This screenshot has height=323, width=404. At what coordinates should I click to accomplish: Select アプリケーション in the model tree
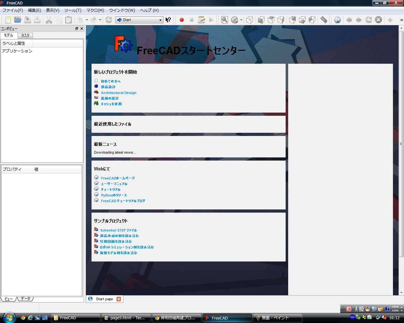[x=17, y=51]
